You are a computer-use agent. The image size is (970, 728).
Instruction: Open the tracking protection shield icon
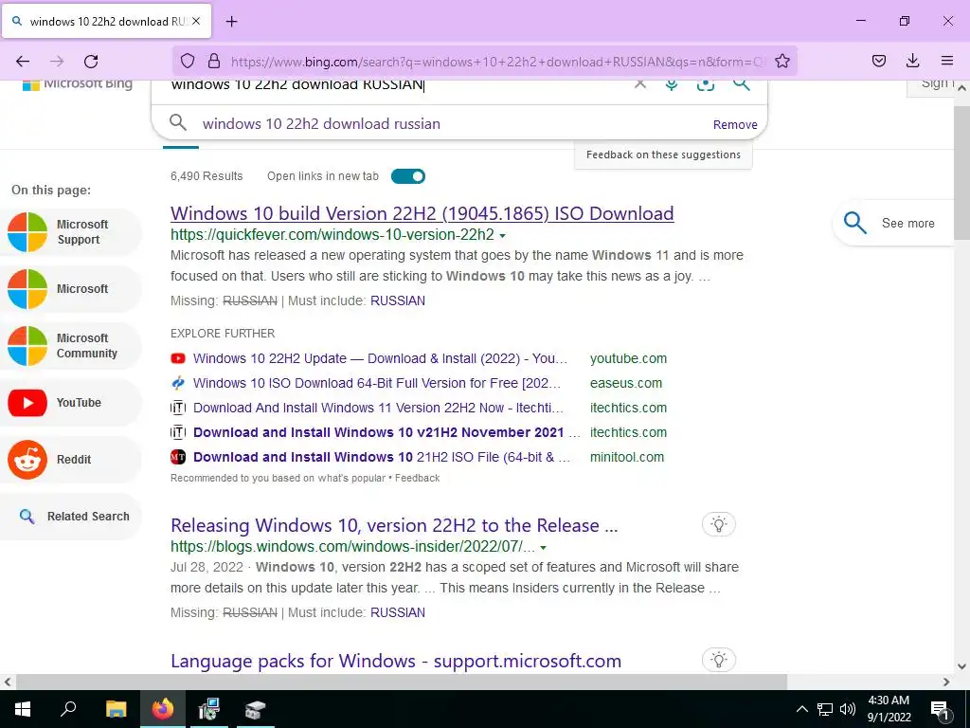[188, 61]
